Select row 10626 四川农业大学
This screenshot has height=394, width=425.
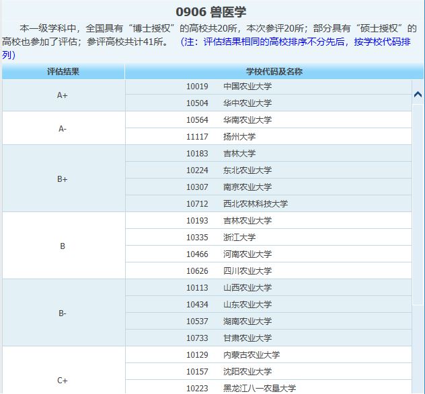[x=268, y=271]
